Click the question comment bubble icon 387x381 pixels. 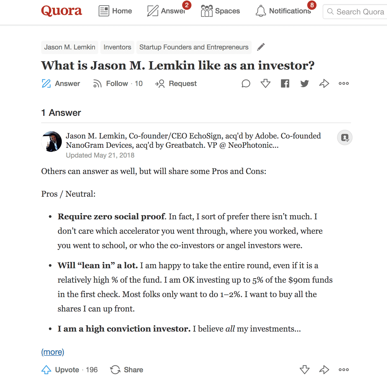click(246, 84)
